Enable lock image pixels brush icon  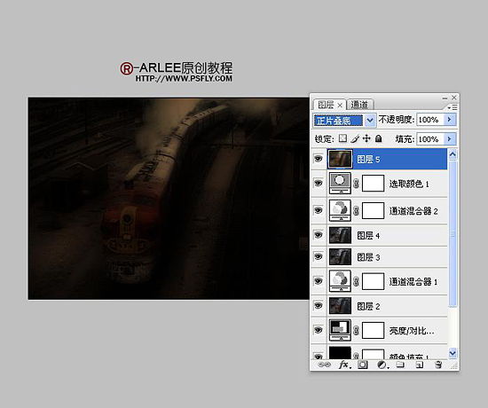pyautogui.click(x=355, y=138)
